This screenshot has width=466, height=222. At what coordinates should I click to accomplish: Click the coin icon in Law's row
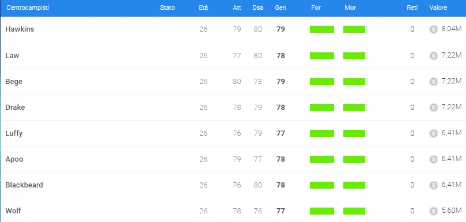point(434,55)
